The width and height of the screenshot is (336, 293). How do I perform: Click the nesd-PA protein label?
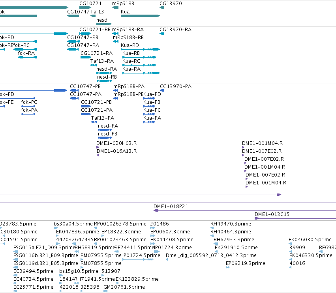108,126
